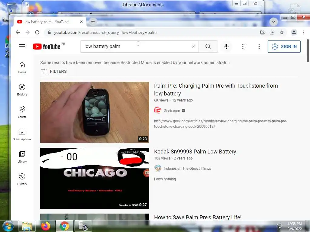Open 'Palm Pre: Charging Palm Pre with Touchstone' title
310x232 pixels.
click(216, 89)
